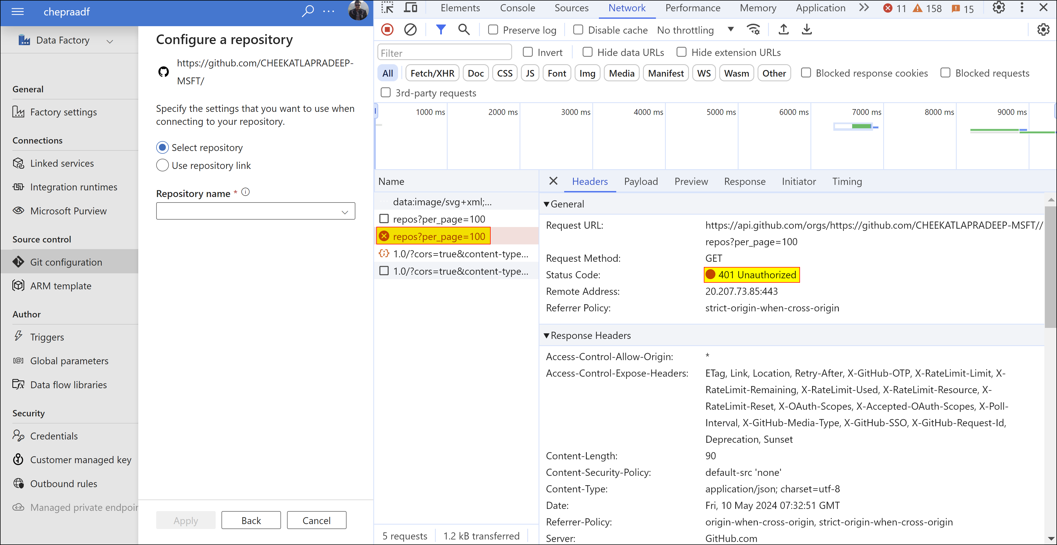Viewport: 1057px width, 545px height.
Task: Open the Repository name dropdown
Action: (255, 211)
